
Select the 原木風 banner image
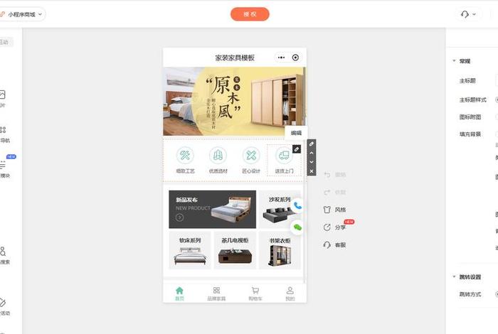pyautogui.click(x=234, y=101)
